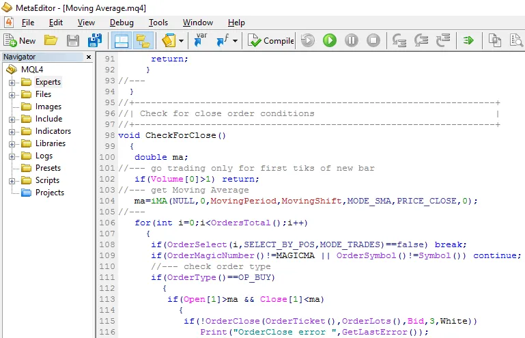Click the Insert variable 'var' icon
This screenshot has height=338, width=525.
(x=201, y=40)
